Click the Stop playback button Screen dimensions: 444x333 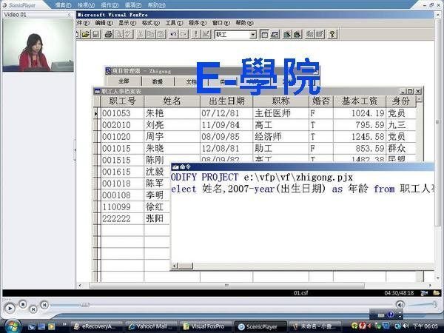pos(23,303)
